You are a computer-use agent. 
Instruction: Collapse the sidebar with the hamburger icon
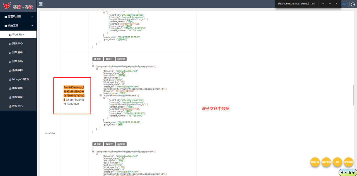[41, 4]
